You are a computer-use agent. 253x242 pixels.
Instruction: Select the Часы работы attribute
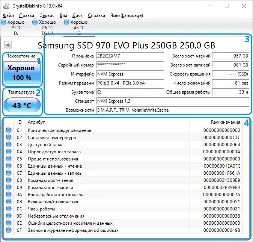[x=41, y=209]
